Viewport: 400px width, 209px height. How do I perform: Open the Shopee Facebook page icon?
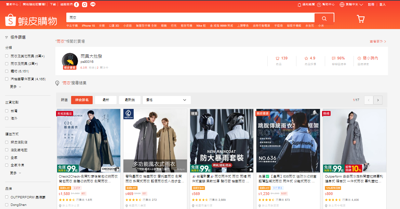pos(77,4)
